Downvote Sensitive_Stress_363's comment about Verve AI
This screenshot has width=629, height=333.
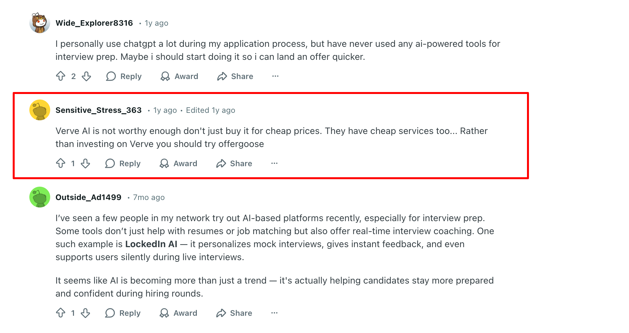tap(85, 163)
